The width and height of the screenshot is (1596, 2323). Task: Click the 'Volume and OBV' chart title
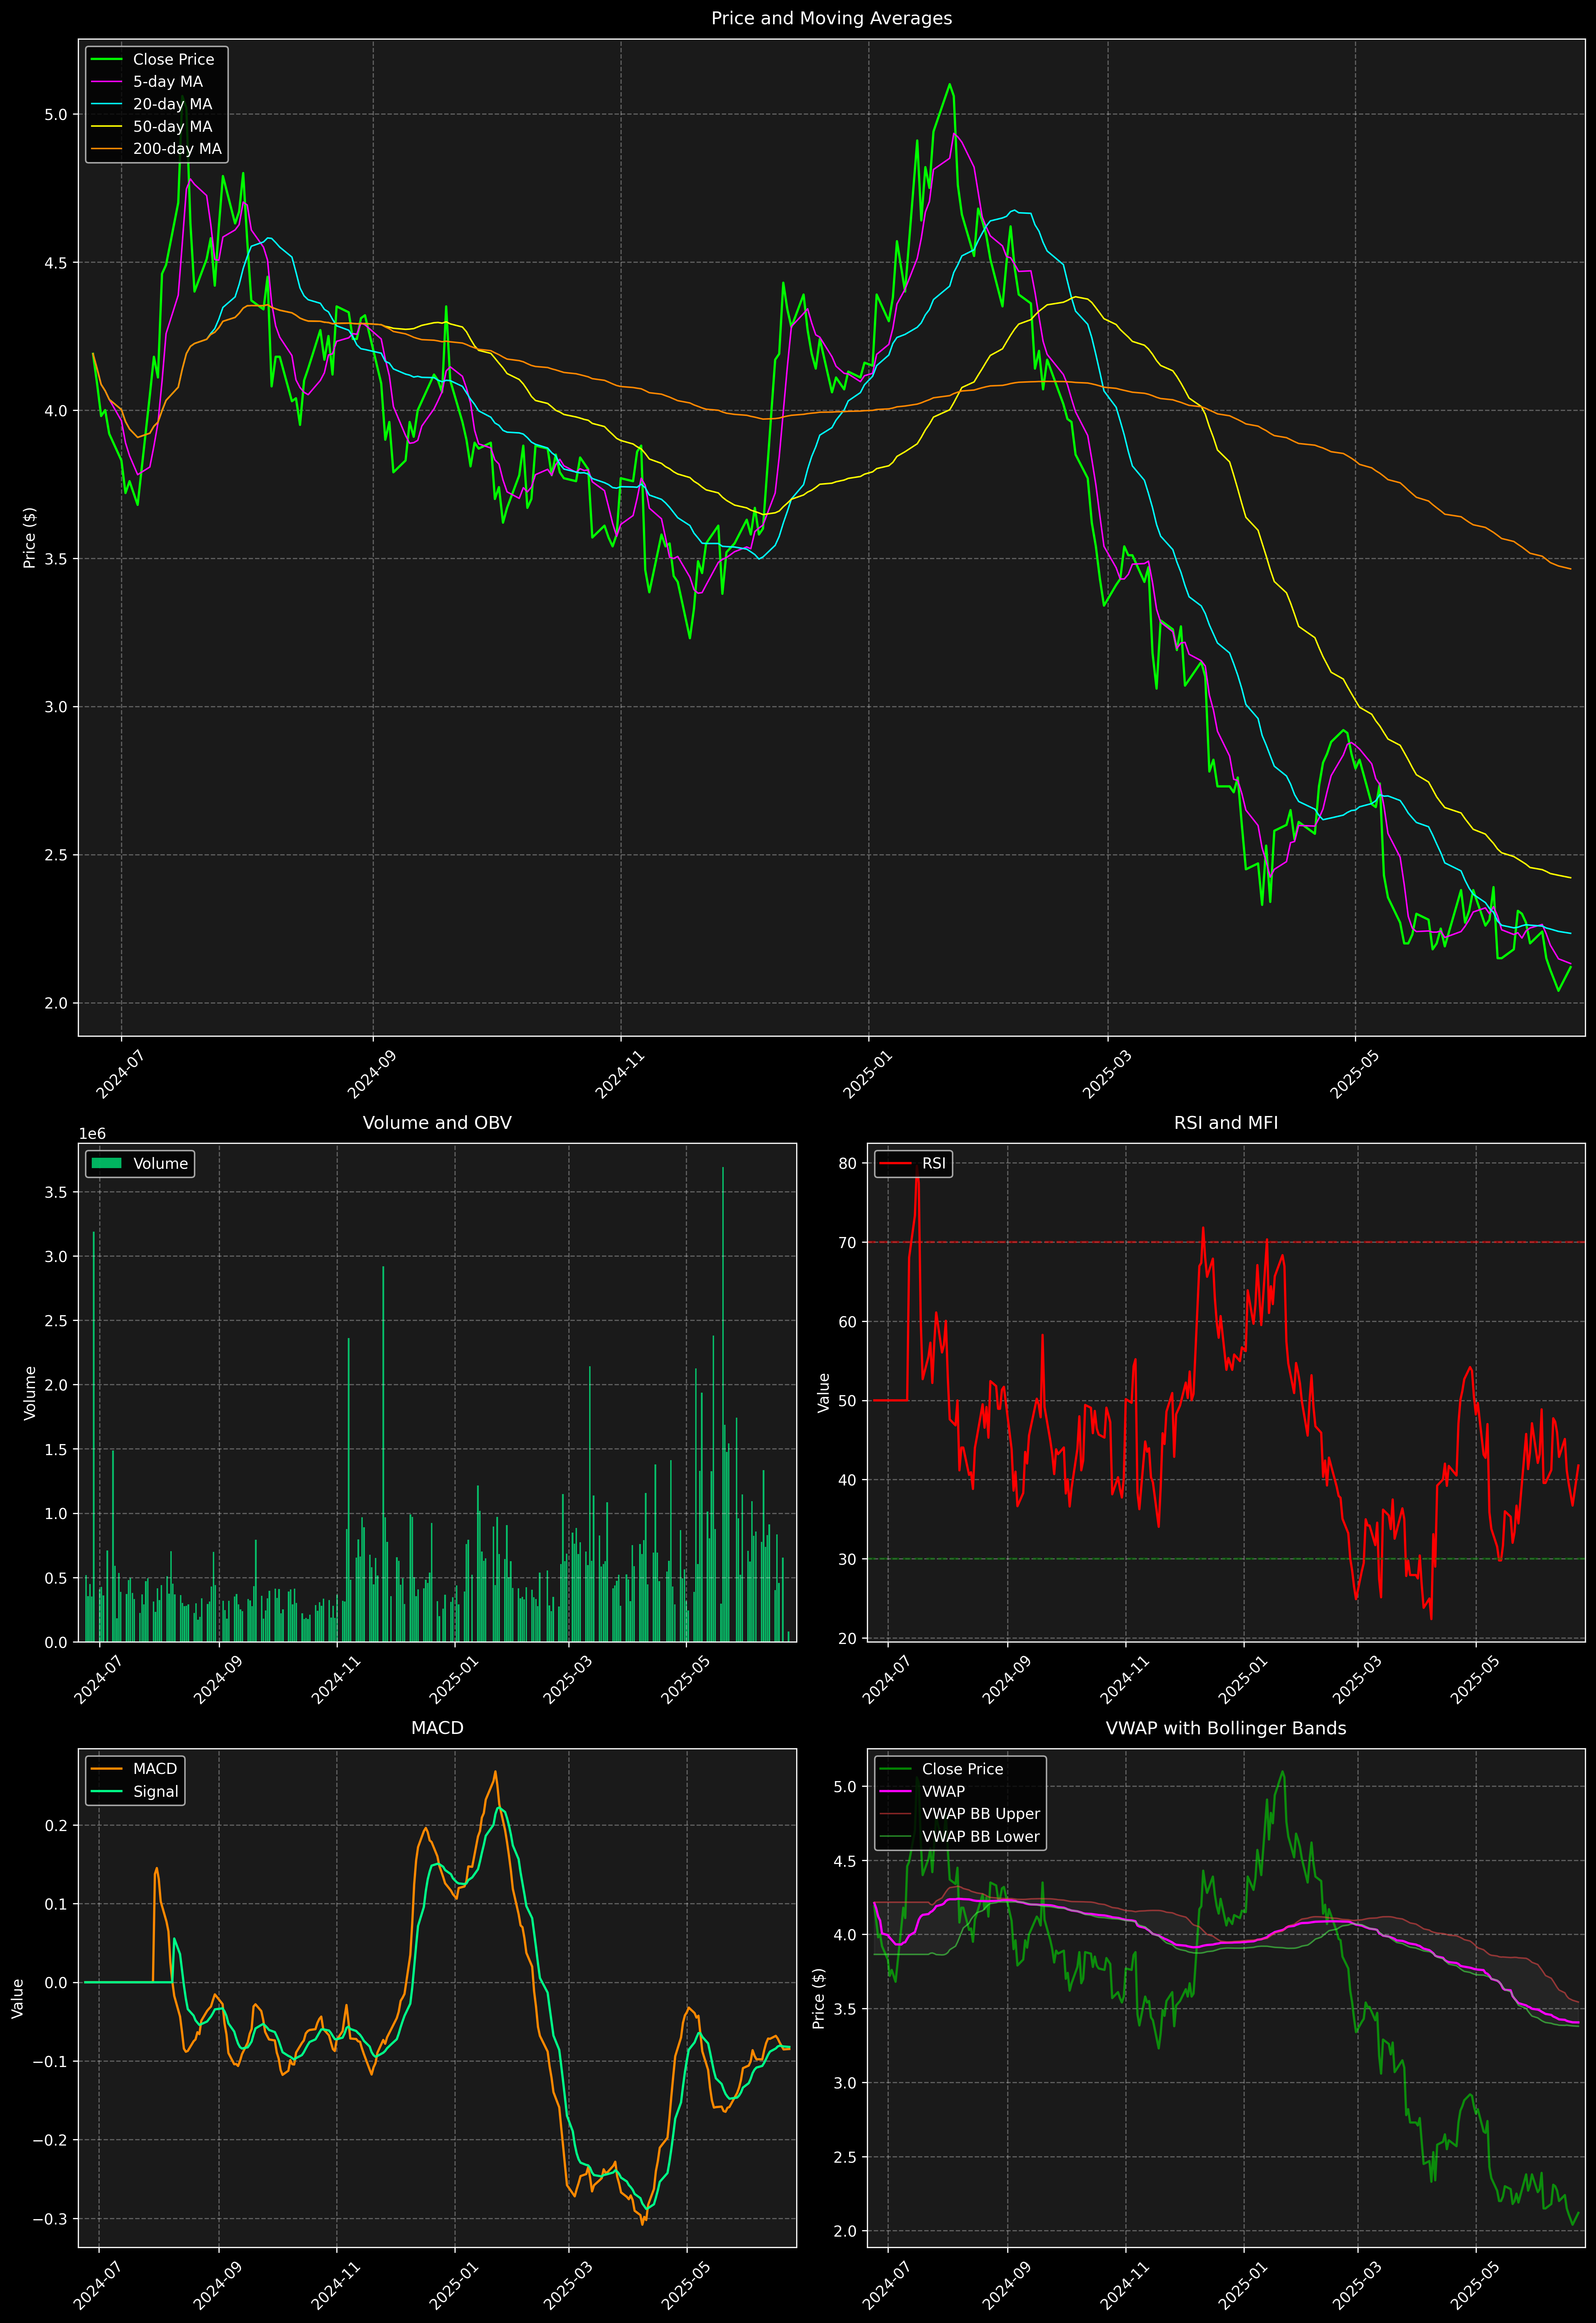[437, 1122]
